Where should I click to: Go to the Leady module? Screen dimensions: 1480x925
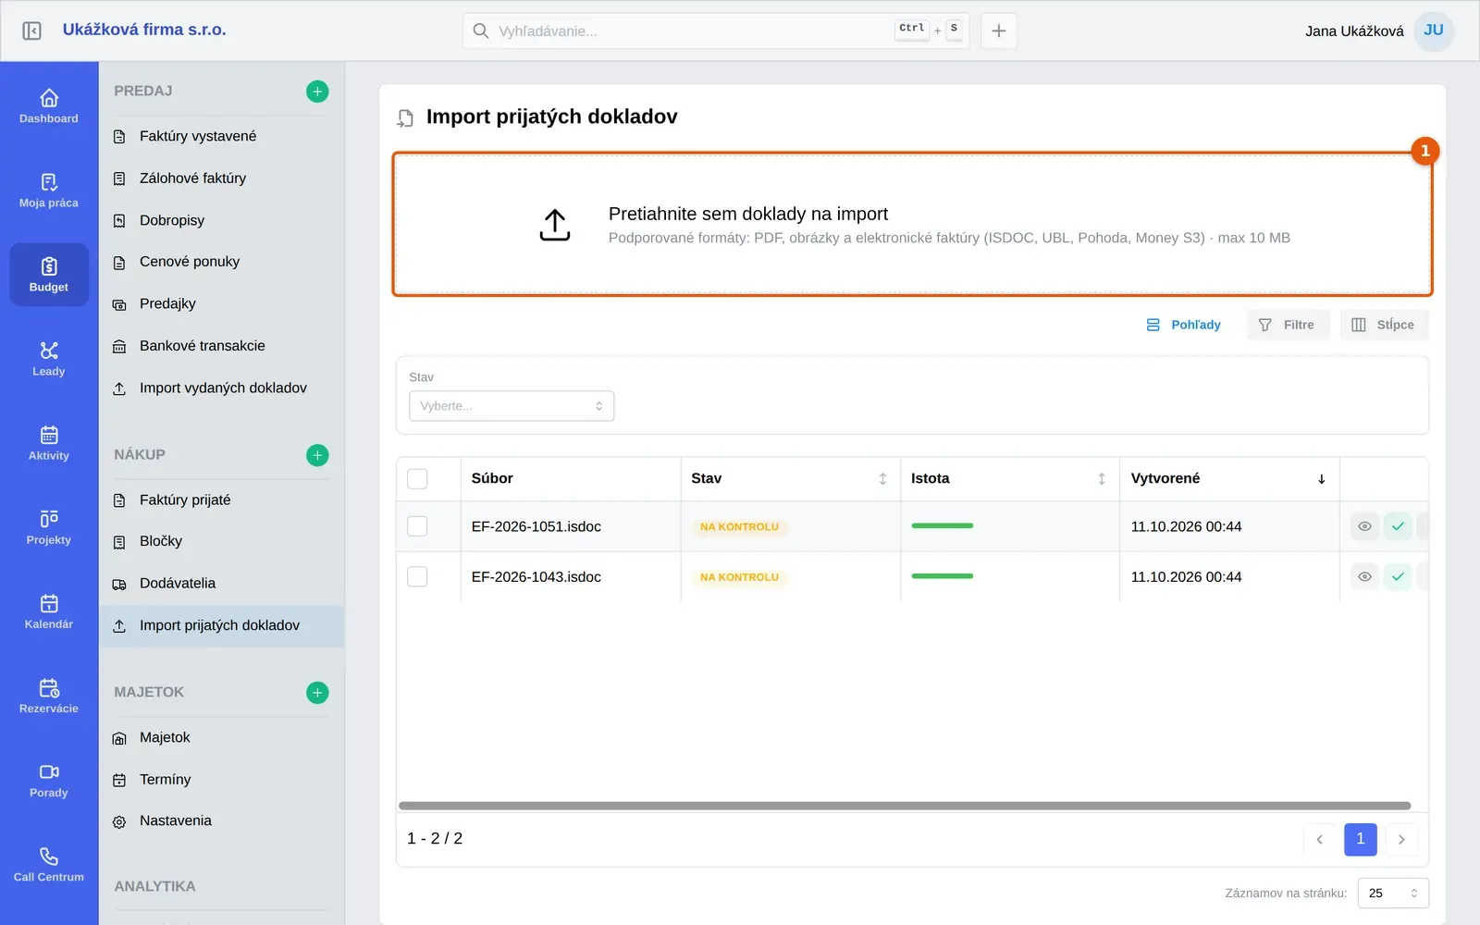click(49, 359)
